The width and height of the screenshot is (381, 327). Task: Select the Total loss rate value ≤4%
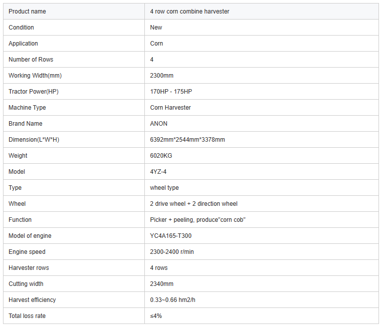(156, 316)
